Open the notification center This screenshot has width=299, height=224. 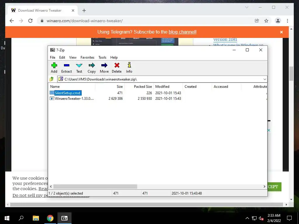click(289, 218)
